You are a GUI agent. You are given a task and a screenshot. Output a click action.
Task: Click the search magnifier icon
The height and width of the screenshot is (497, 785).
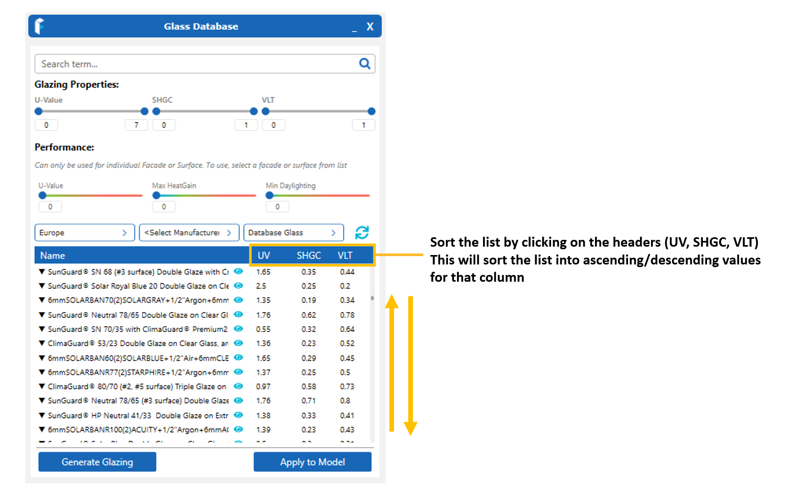(365, 64)
